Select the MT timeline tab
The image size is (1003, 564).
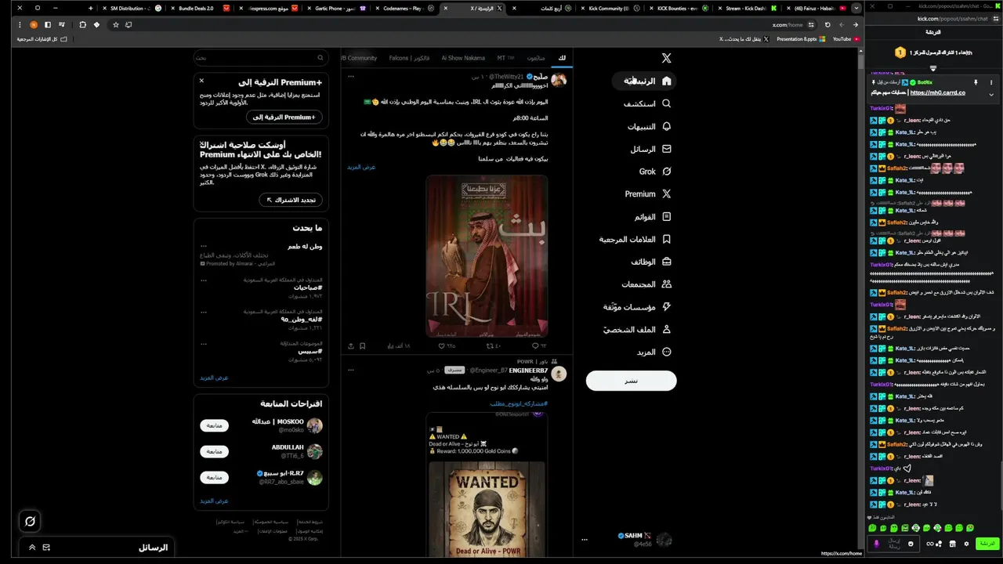pos(505,58)
